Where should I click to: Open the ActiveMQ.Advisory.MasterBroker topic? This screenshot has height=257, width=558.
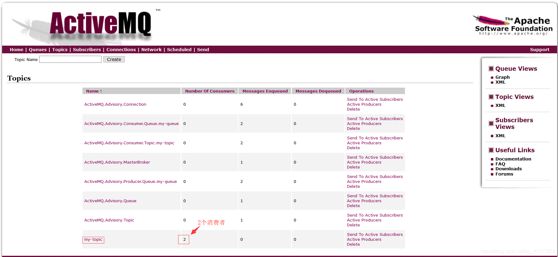[117, 162]
